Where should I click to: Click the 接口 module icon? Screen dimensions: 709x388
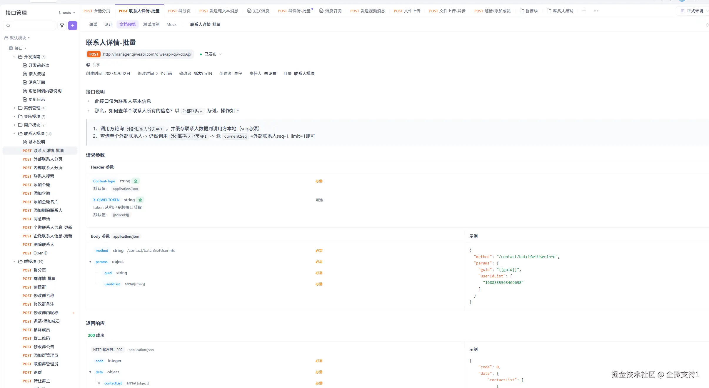11,48
